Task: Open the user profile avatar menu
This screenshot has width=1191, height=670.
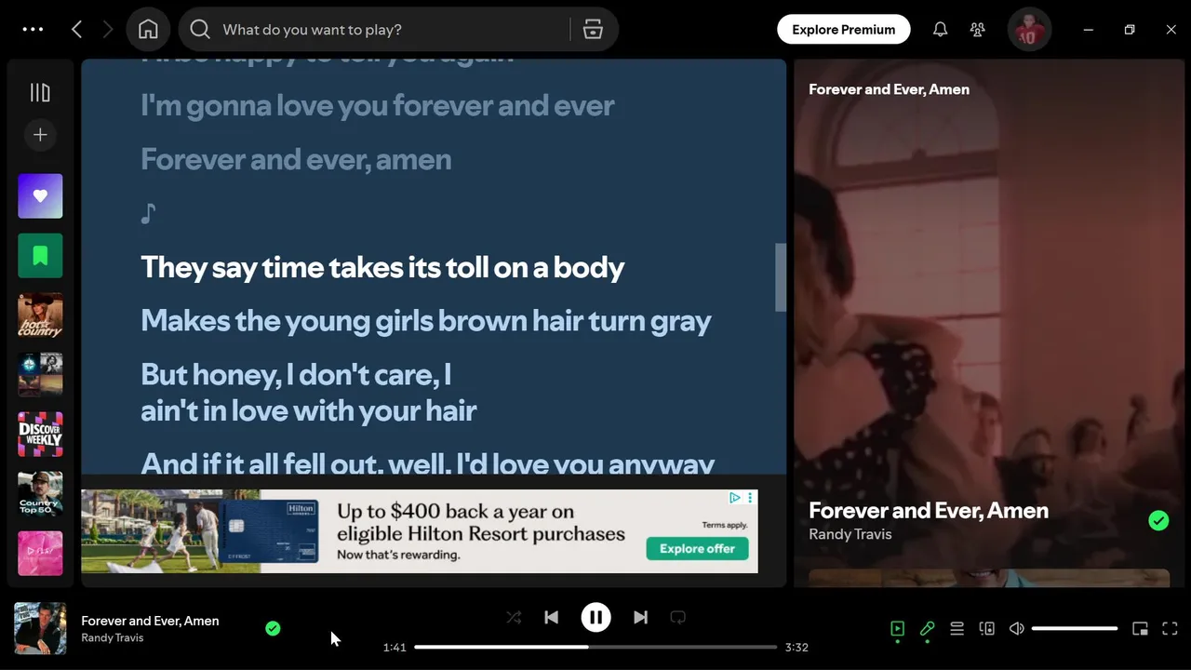Action: click(1029, 30)
